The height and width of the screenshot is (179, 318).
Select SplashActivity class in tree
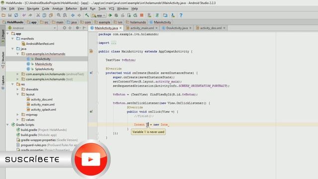point(44,69)
